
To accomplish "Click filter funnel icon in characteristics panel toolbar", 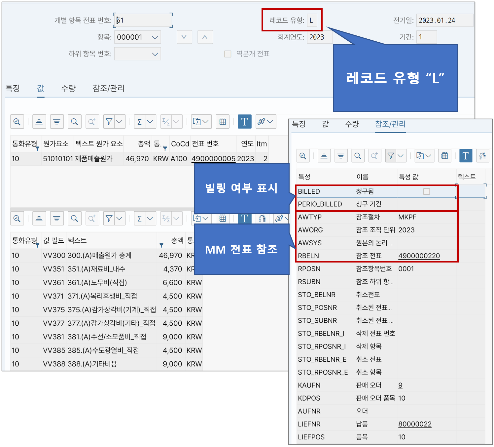I will coord(391,155).
